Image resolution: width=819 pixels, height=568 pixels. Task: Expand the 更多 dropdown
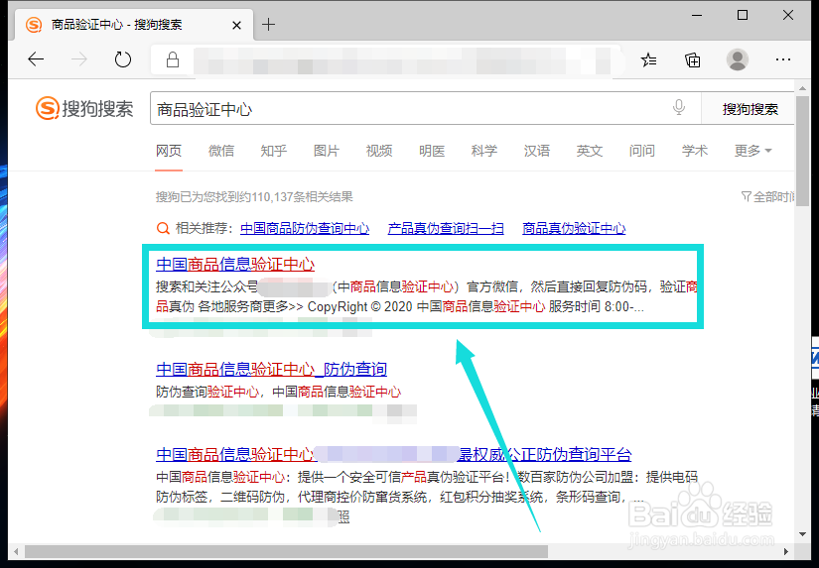click(x=752, y=151)
